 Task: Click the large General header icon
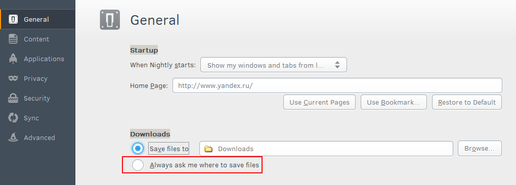coord(110,20)
